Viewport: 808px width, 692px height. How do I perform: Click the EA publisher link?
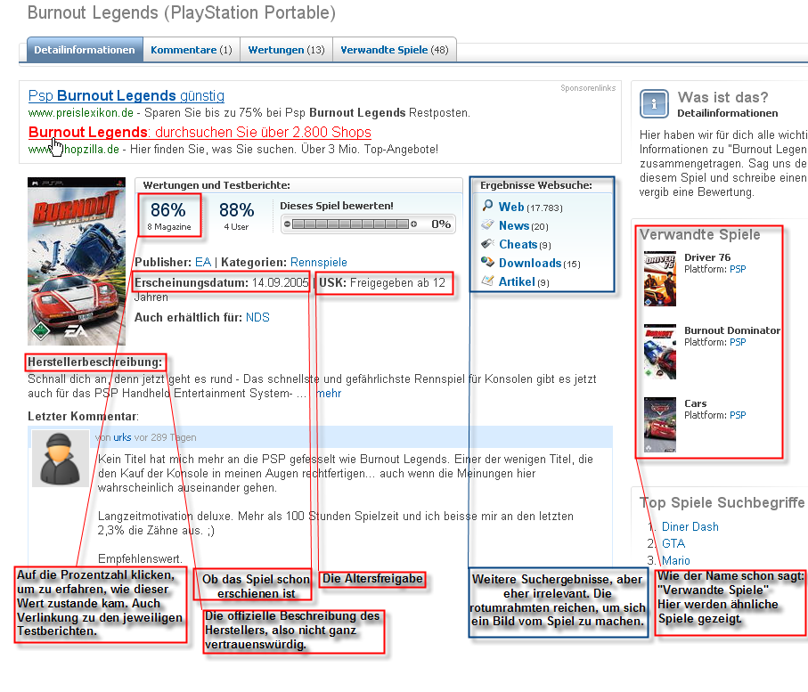coord(203,263)
